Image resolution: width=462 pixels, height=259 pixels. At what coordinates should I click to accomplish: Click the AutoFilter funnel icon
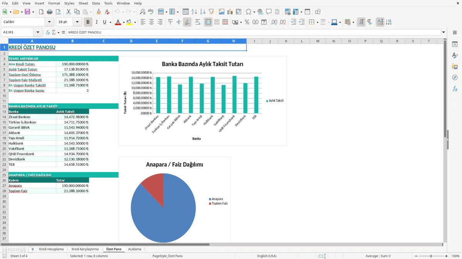coord(211,12)
